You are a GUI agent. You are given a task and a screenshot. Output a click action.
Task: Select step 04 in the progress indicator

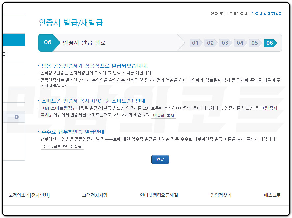tap(240, 43)
